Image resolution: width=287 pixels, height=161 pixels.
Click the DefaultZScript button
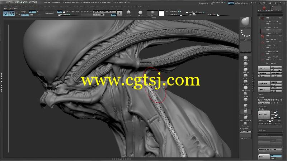pyautogui.click(x=241, y=3)
